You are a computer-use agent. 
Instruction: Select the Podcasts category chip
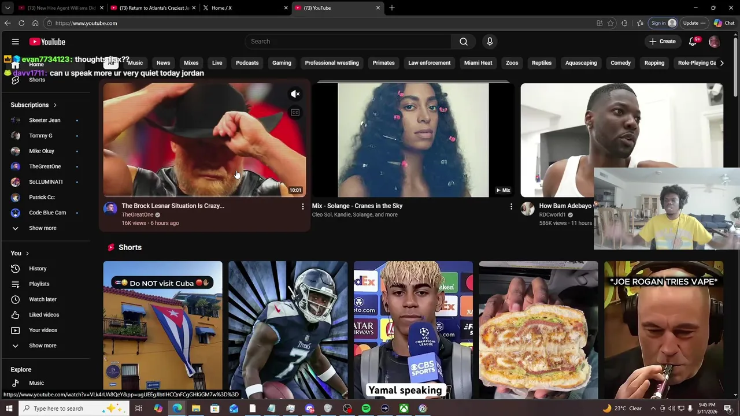coord(247,63)
